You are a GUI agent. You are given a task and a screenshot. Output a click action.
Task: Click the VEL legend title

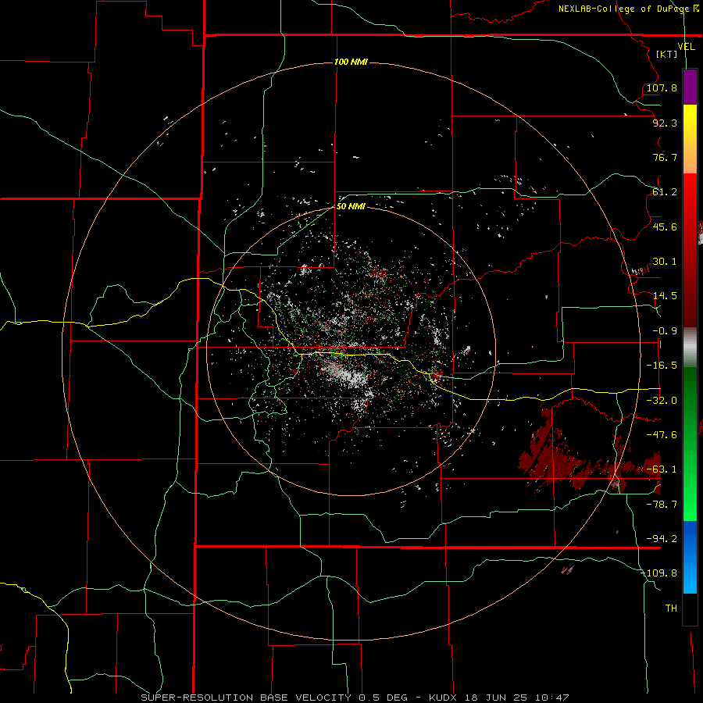point(686,47)
